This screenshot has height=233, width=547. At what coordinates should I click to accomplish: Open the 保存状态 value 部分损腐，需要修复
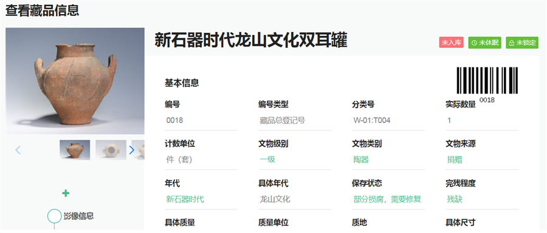point(387,200)
